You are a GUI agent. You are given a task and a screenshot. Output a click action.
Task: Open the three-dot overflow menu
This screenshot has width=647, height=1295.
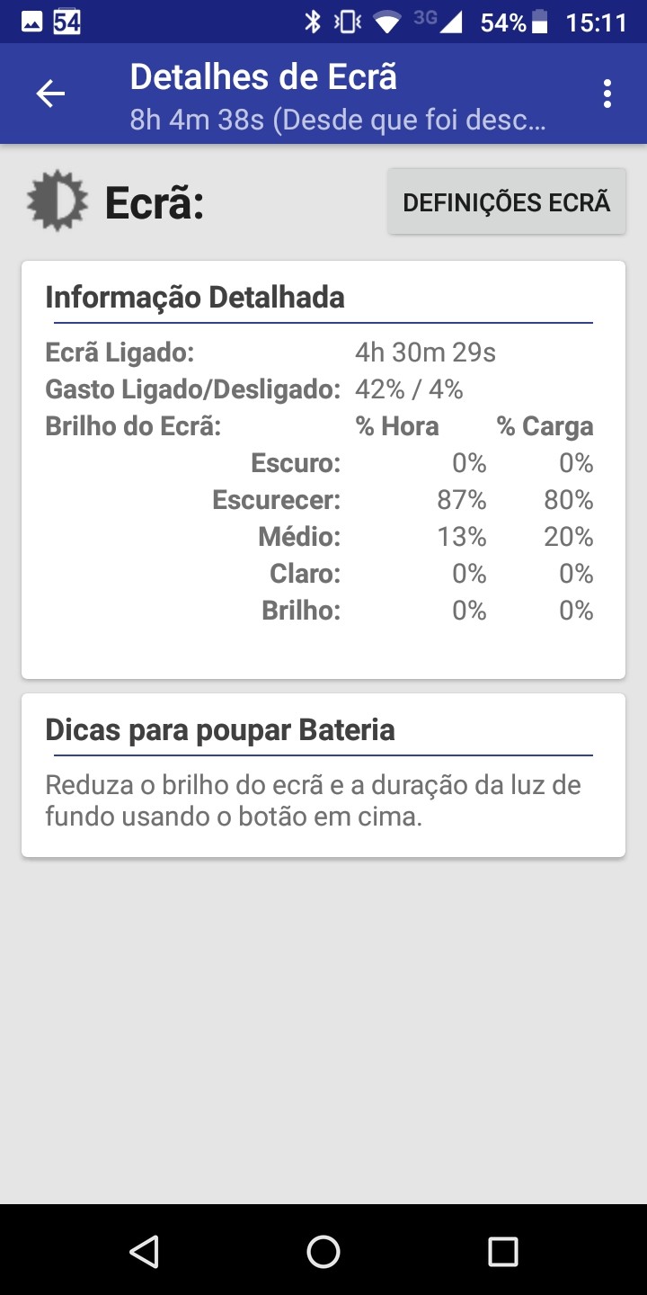(x=607, y=94)
